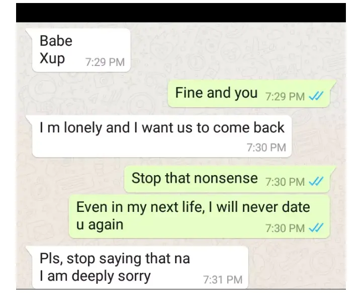Tap the read ticks beside 'Stop that nonsense'
This screenshot has width=362, height=297.
pos(316,181)
